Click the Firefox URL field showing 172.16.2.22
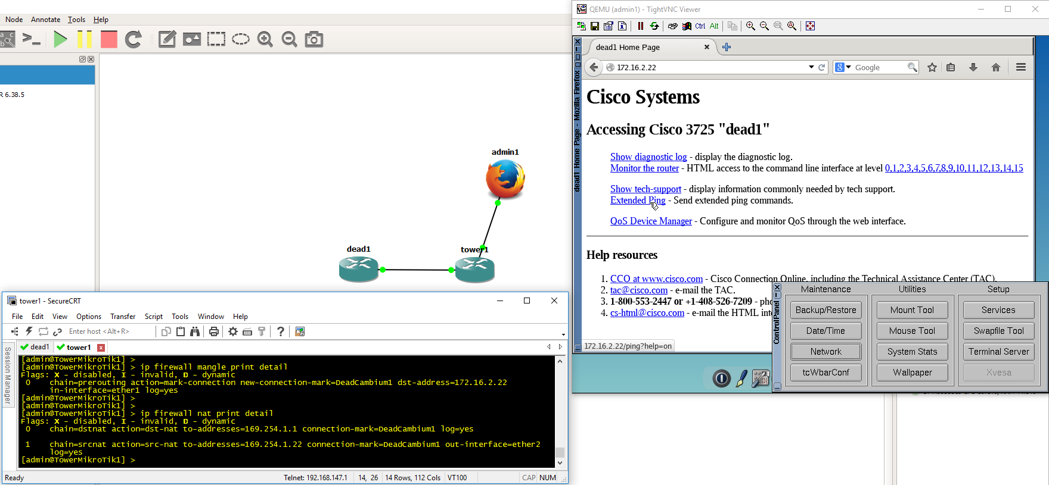 pyautogui.click(x=709, y=67)
